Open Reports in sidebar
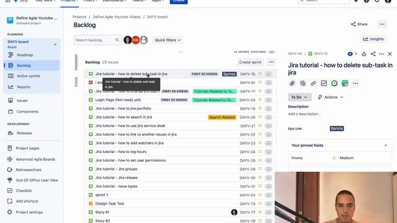 pos(24,87)
